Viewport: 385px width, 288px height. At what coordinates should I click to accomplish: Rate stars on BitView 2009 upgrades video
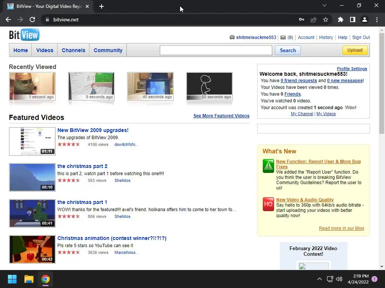[x=69, y=144]
